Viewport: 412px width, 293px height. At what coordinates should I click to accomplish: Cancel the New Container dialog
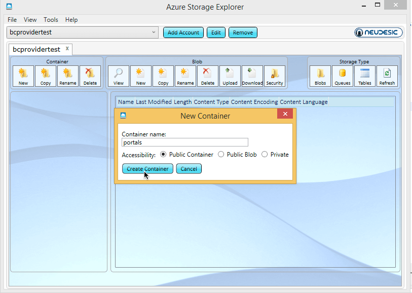tap(189, 169)
